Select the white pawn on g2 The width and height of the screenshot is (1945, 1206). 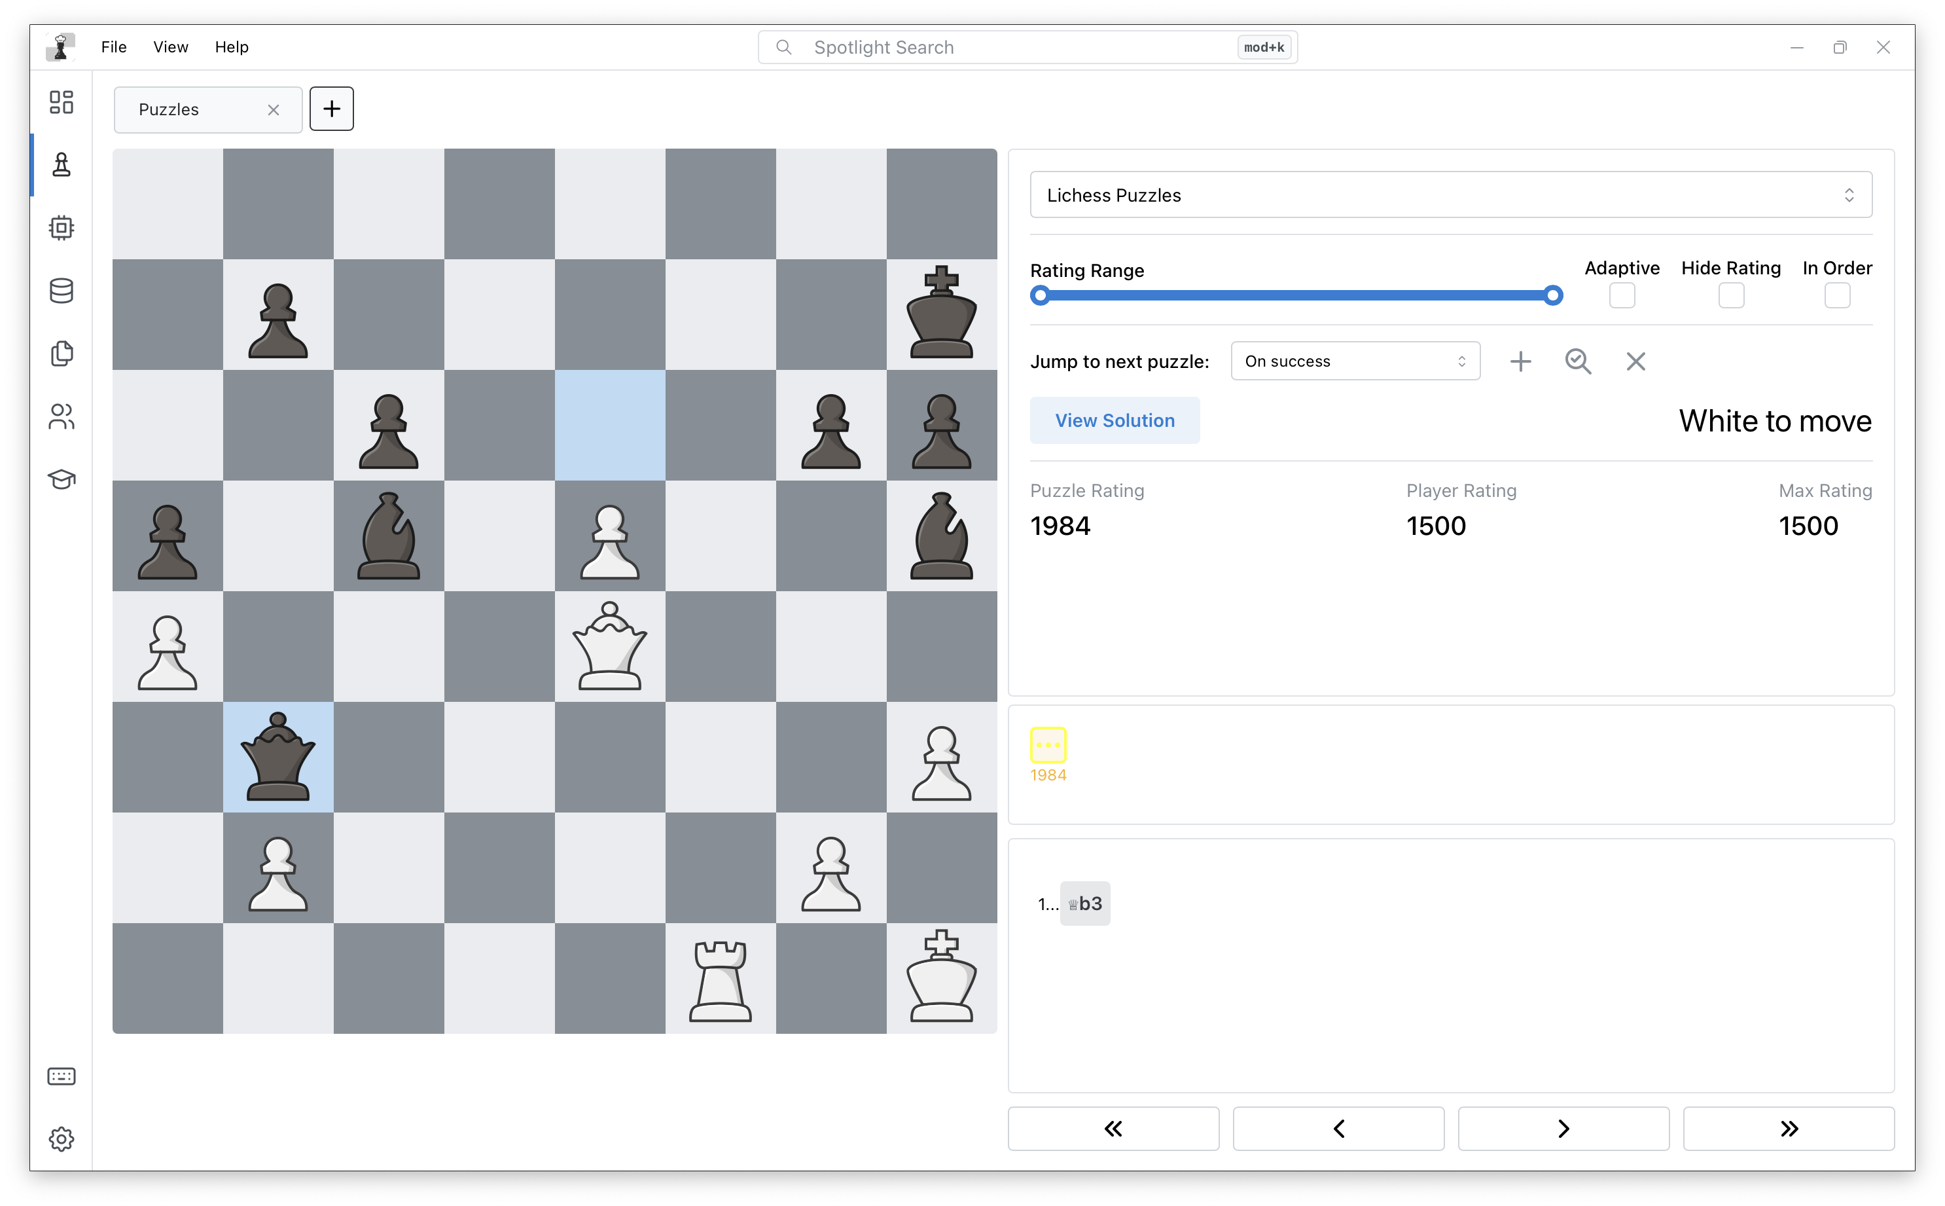tap(830, 873)
